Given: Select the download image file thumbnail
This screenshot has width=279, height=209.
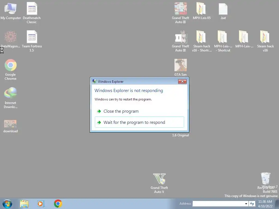Looking at the screenshot, I should pyautogui.click(x=11, y=126).
